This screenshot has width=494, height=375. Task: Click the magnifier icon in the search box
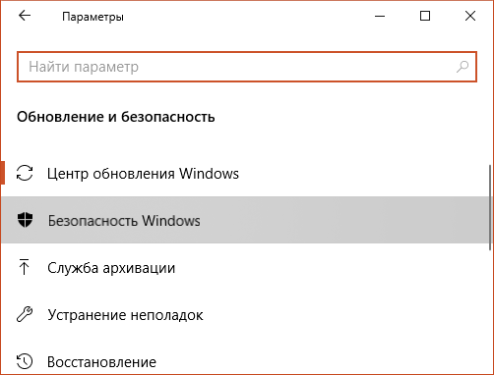click(x=463, y=67)
